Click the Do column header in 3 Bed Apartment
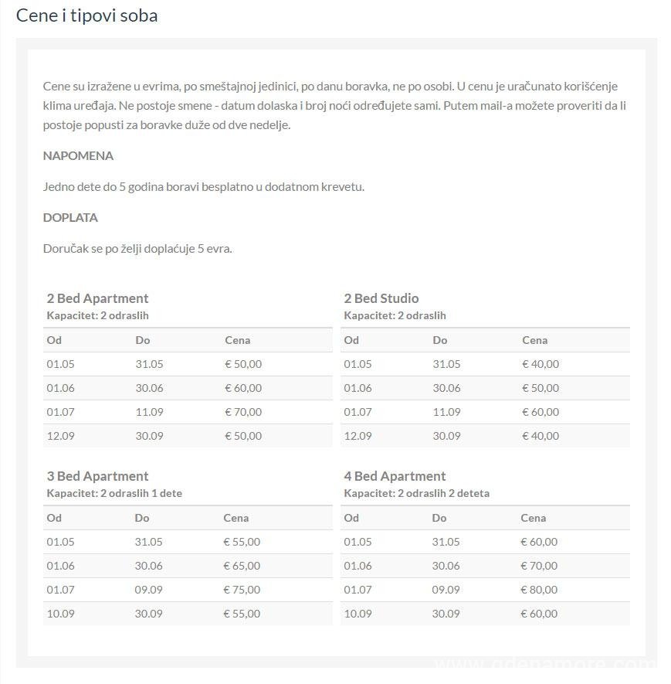 (x=141, y=518)
